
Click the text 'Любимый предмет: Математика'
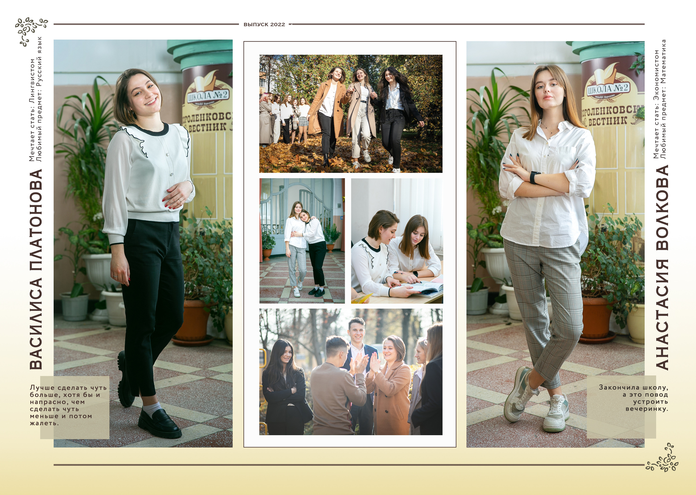[x=663, y=99]
